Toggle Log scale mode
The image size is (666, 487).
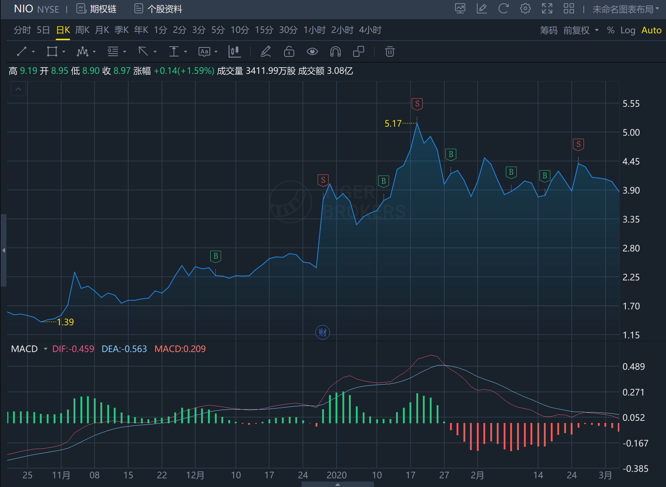point(628,30)
